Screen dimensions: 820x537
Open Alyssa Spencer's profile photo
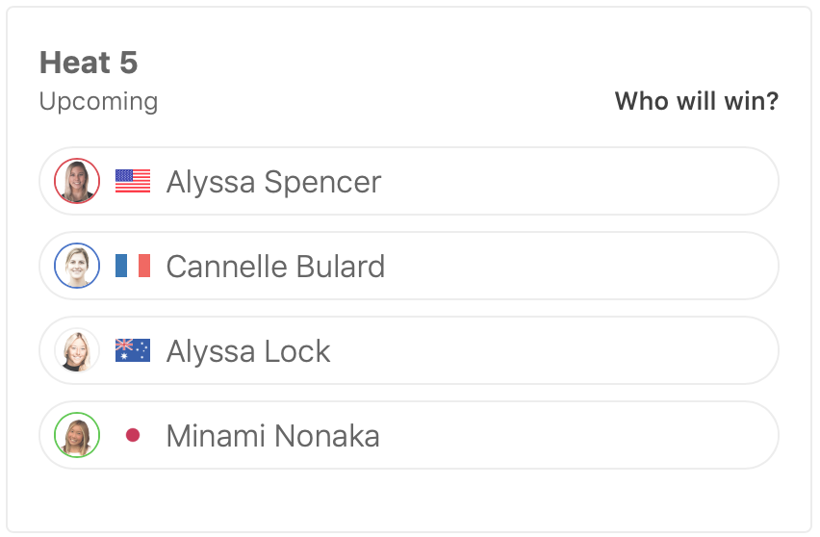(x=77, y=181)
